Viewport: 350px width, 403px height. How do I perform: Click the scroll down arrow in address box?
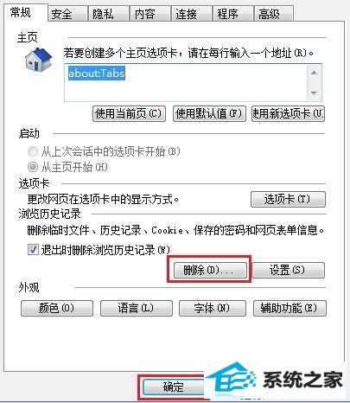(x=314, y=93)
